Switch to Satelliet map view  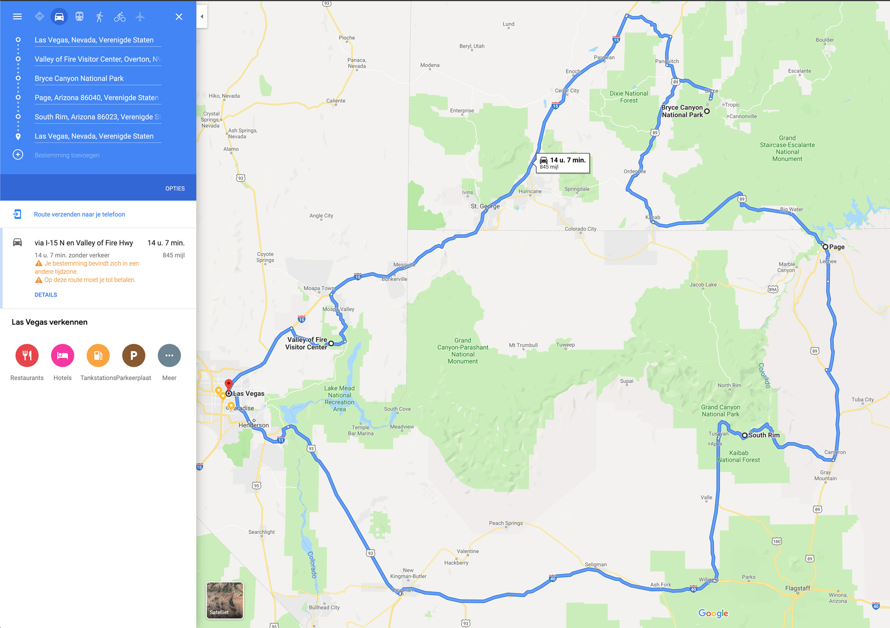click(x=225, y=600)
